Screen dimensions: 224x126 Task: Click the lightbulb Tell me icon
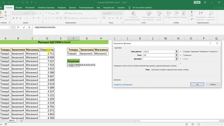[x=129, y=8]
